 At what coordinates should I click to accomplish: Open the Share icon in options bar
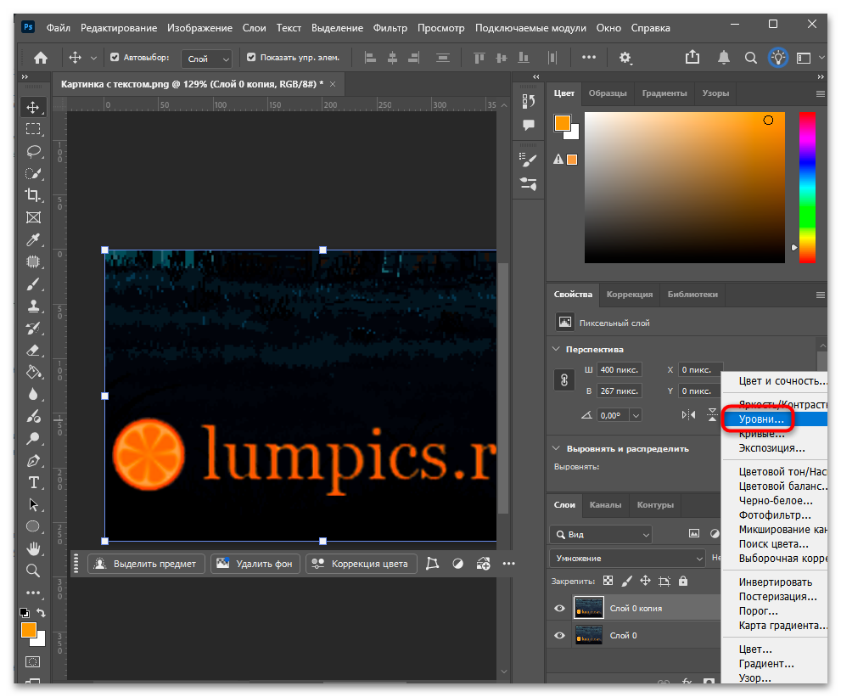[x=692, y=57]
